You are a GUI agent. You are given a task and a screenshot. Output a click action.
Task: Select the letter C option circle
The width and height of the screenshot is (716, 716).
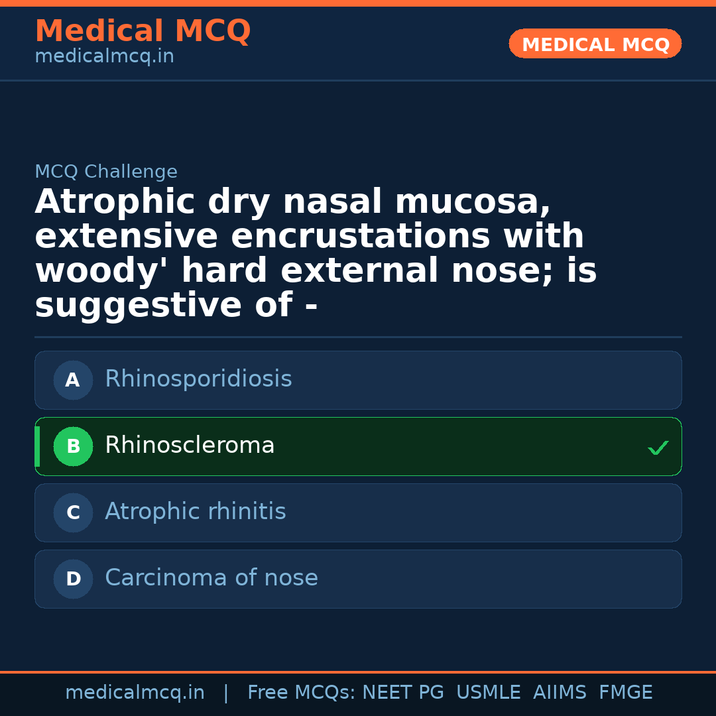73,513
